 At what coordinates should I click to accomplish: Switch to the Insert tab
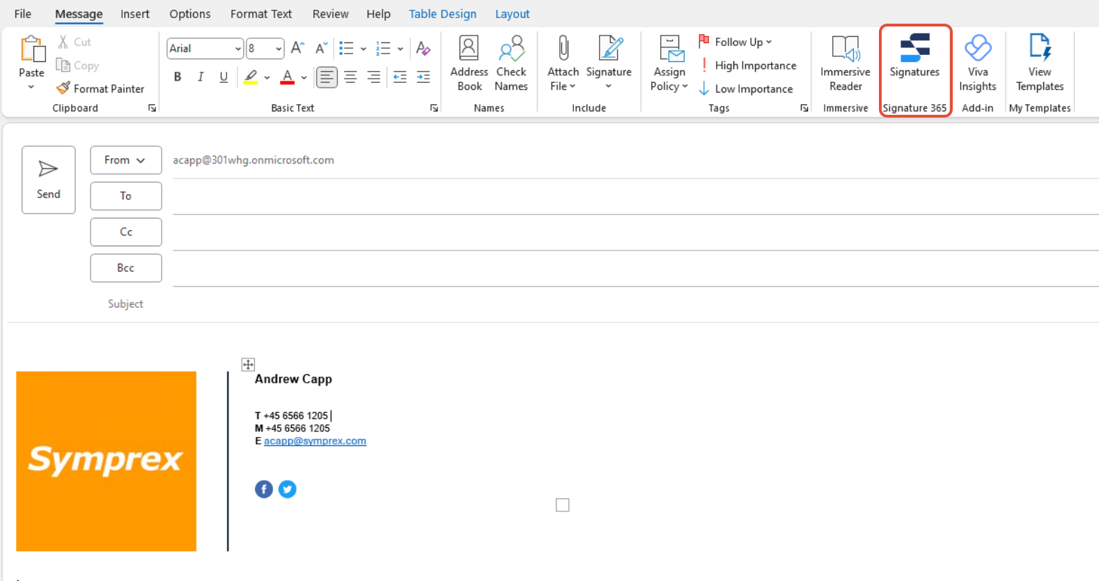click(135, 14)
